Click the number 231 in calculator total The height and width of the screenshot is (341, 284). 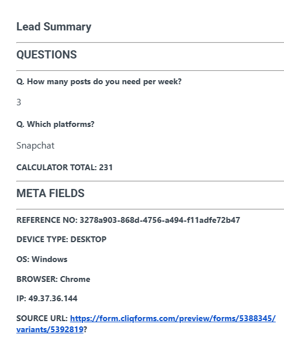pyautogui.click(x=106, y=167)
